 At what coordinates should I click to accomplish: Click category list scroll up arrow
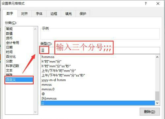pos(35,29)
